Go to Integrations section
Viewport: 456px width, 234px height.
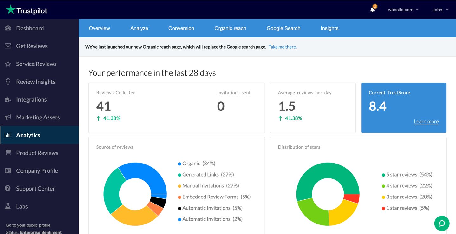point(39,99)
